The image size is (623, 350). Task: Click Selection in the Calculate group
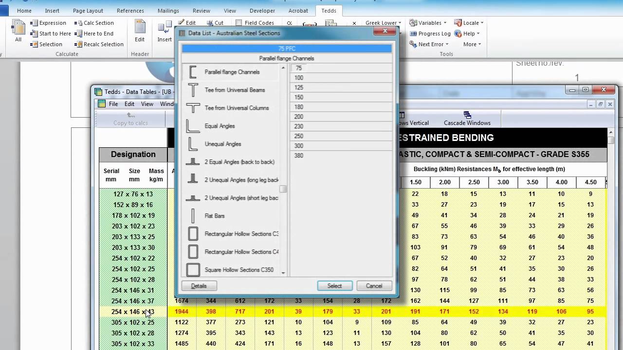[x=46, y=44]
